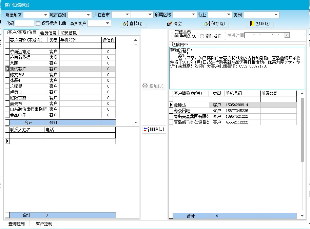This screenshot has width=310, height=229.
Task: Open the 所属区域 dropdown
Action: click(194, 15)
